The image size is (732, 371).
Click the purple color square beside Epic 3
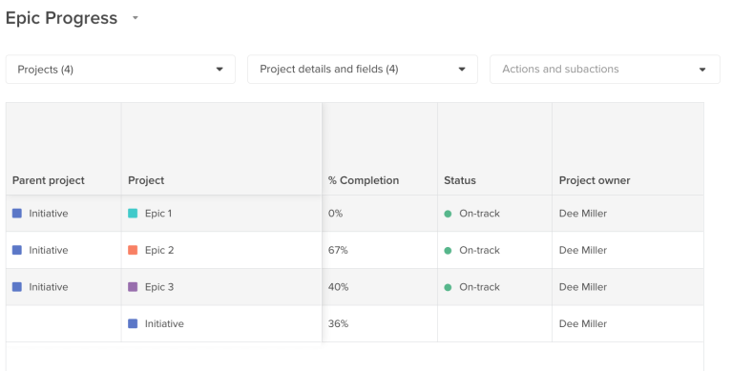133,287
